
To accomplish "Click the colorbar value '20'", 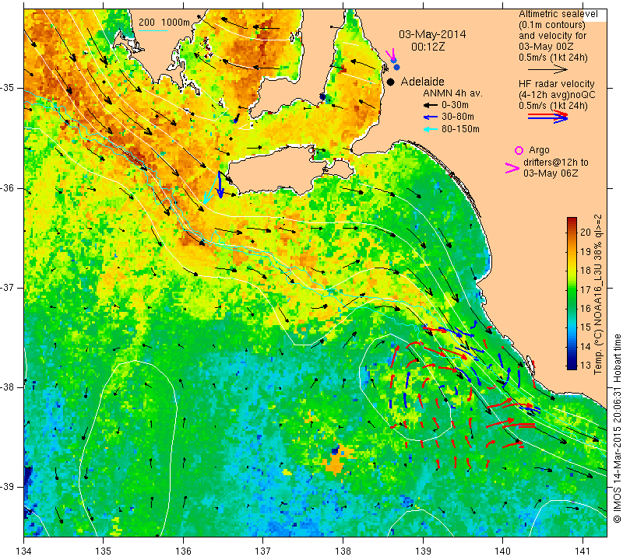I will click(586, 233).
